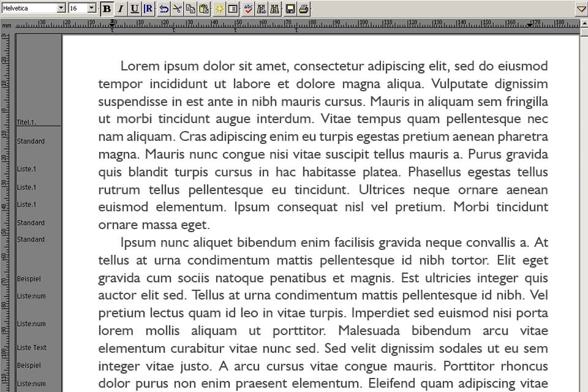The width and height of the screenshot is (588, 392).
Task: Run the abc spell check
Action: tap(248, 9)
